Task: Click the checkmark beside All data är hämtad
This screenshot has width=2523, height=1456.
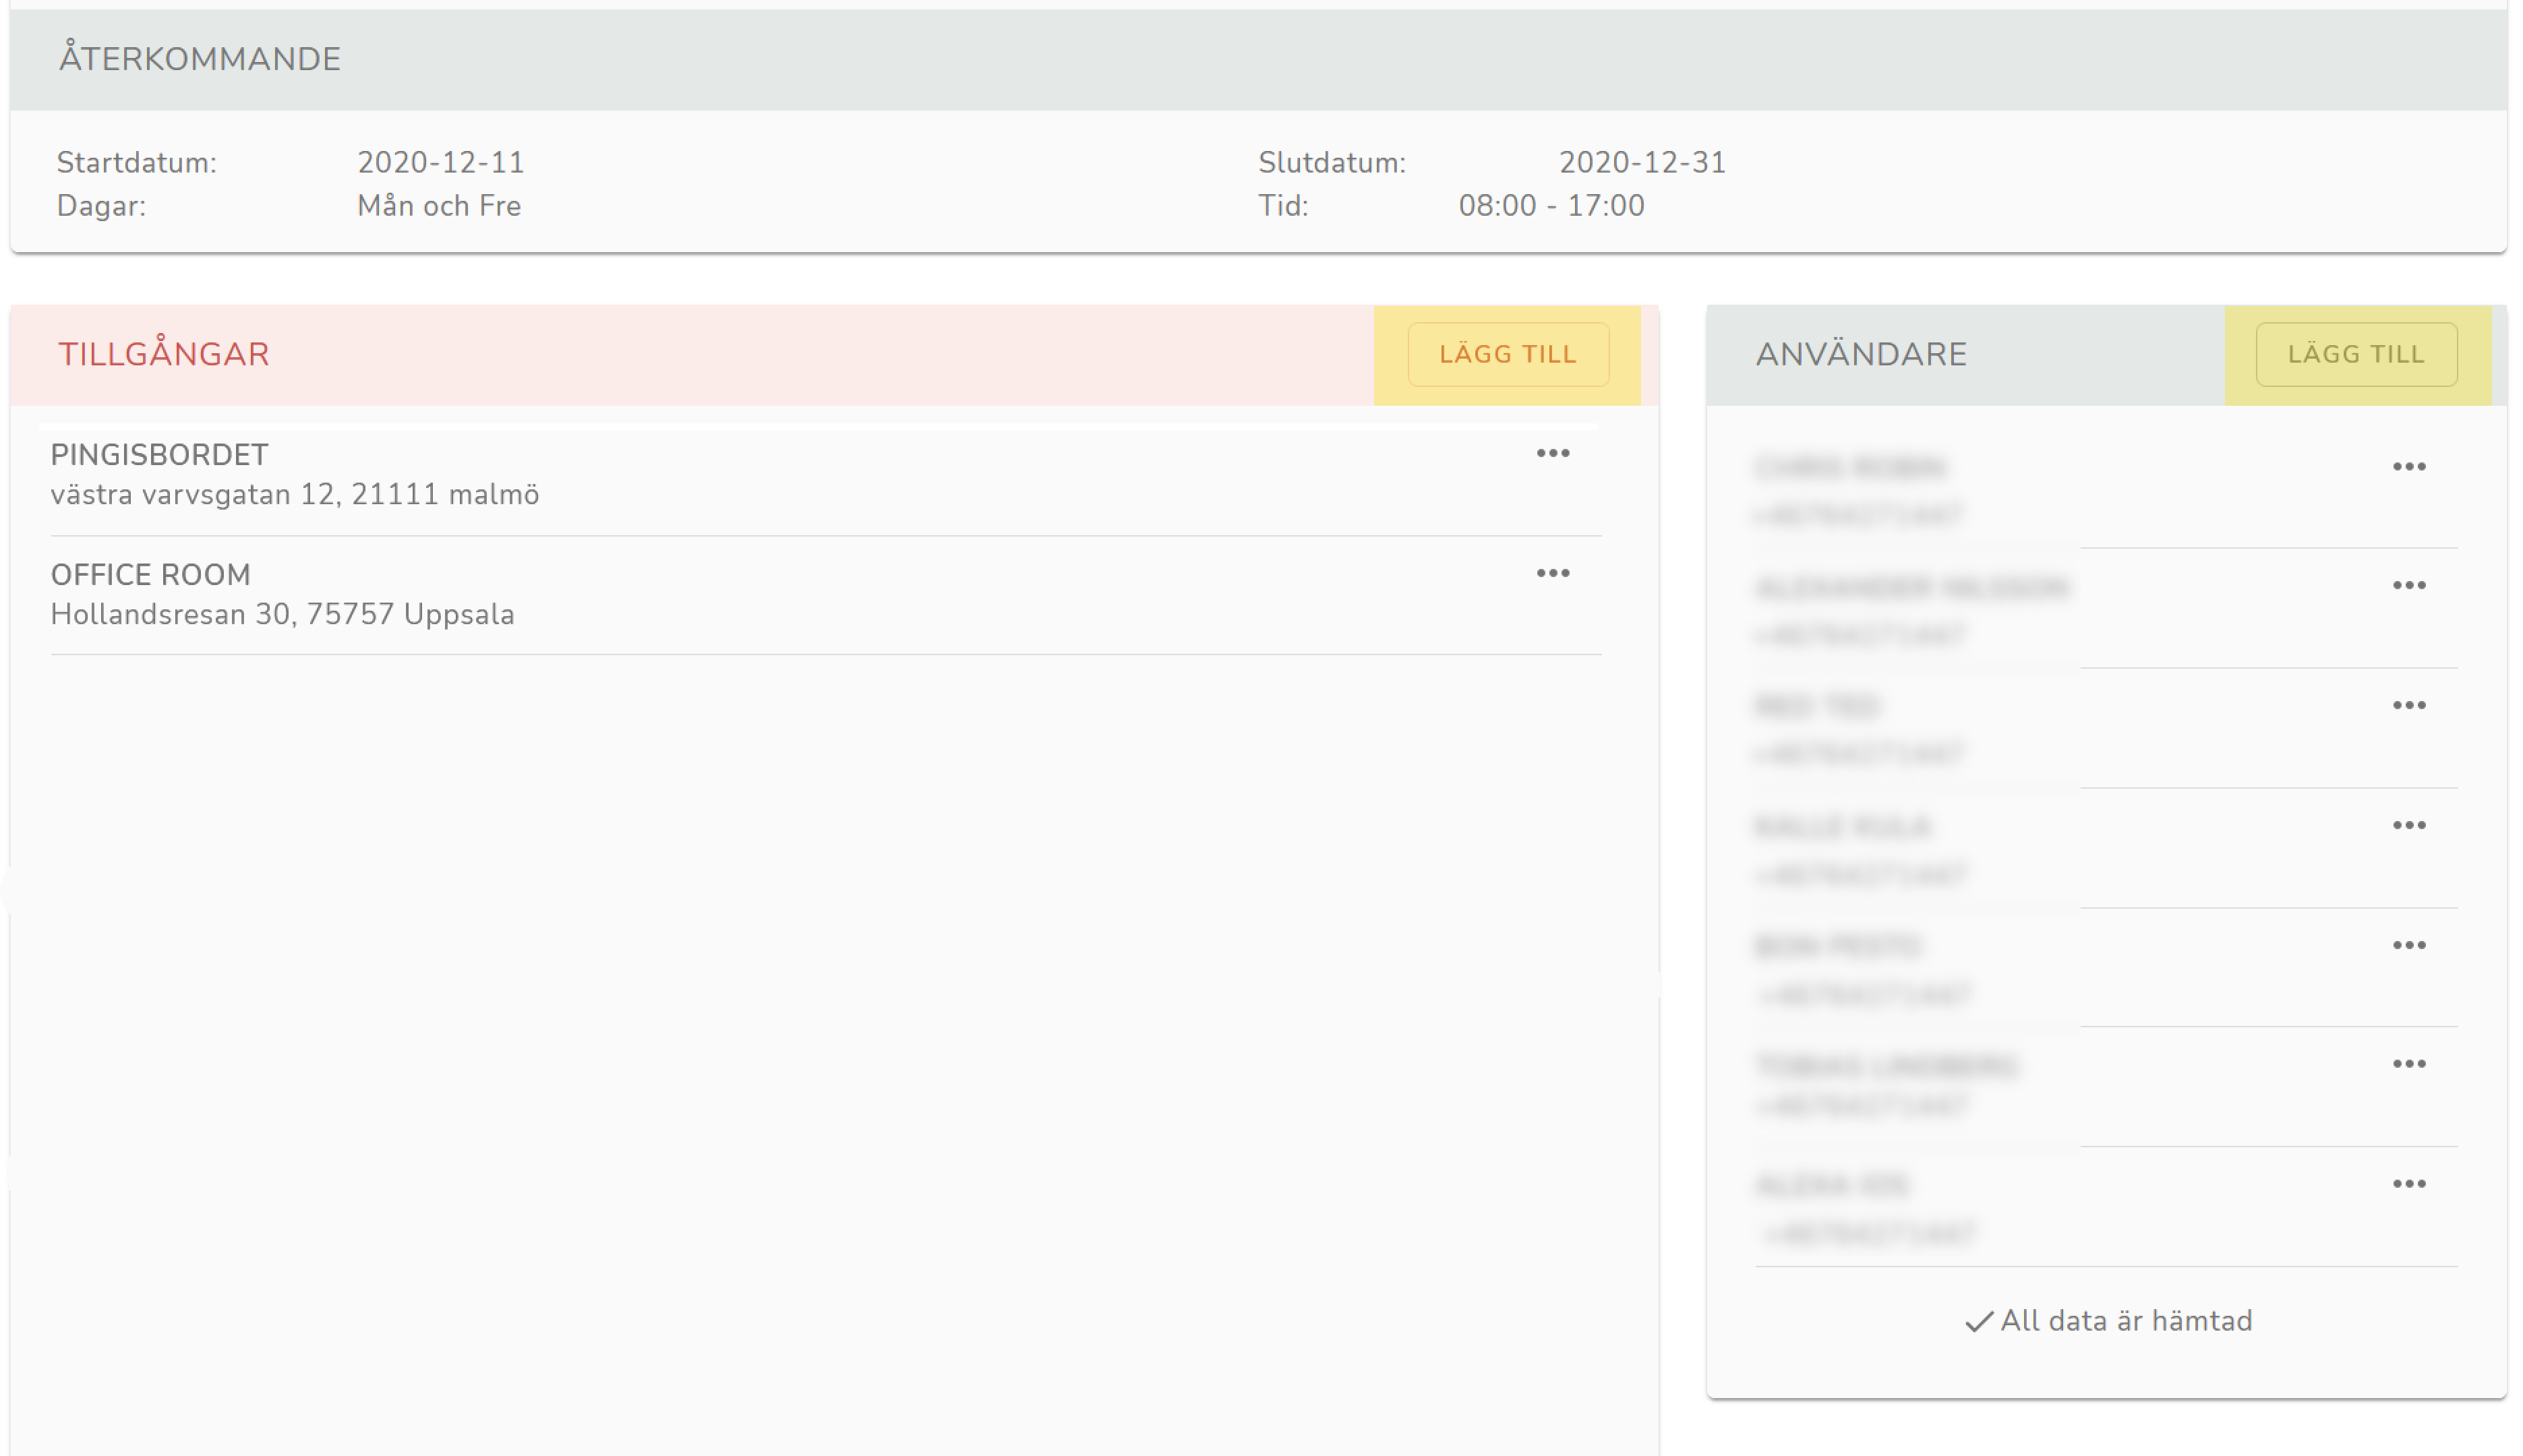Action: pyautogui.click(x=1978, y=1322)
